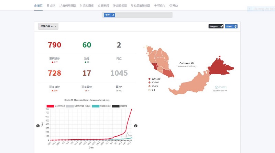Click the globe icon beside 全球
Screen dimensions: 275x153
coord(48,6)
